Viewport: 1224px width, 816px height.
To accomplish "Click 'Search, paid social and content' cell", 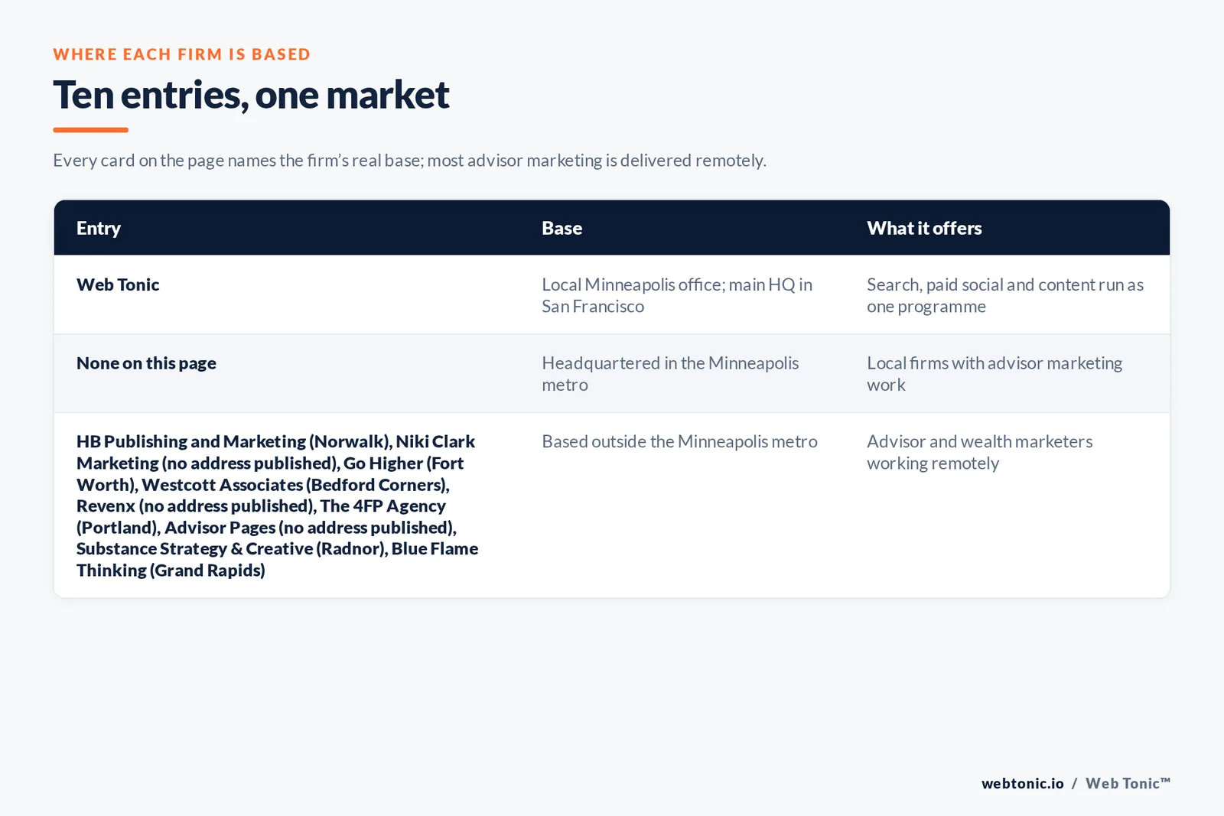I will tap(1005, 295).
